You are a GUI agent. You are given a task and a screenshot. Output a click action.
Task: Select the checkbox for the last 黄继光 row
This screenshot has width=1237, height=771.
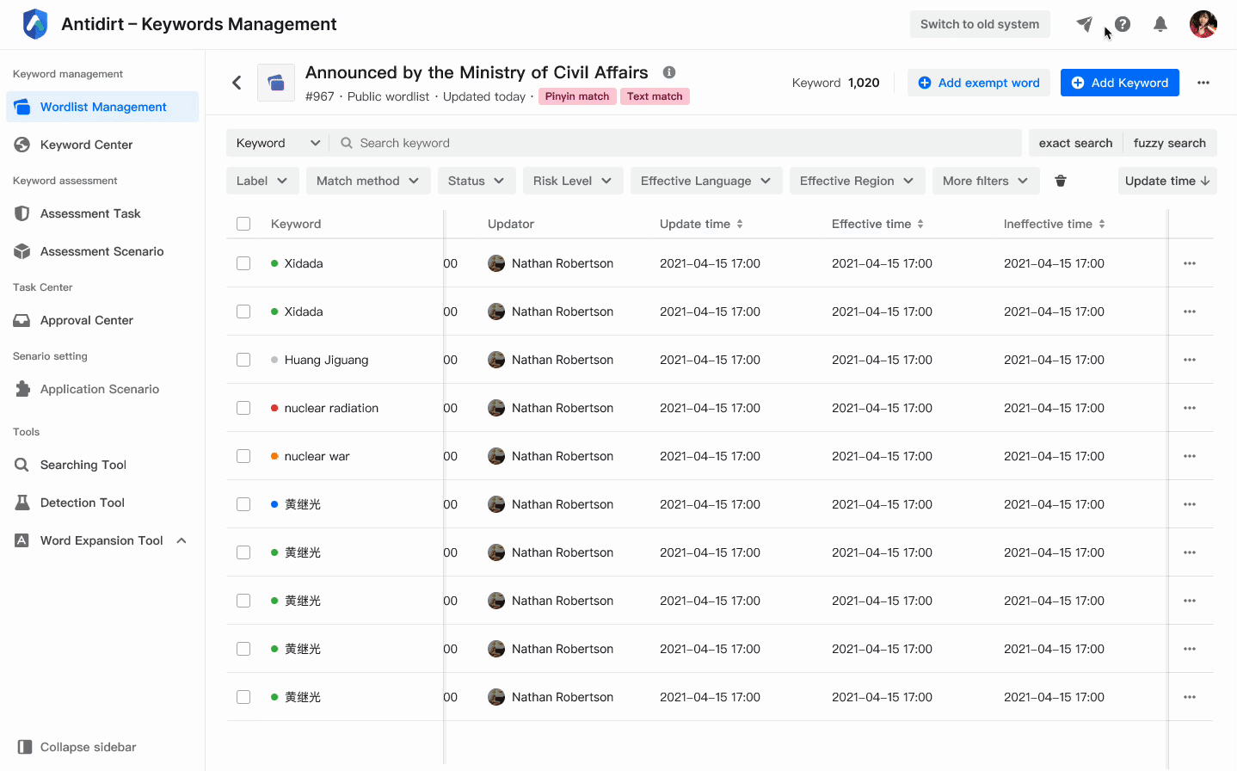point(243,697)
